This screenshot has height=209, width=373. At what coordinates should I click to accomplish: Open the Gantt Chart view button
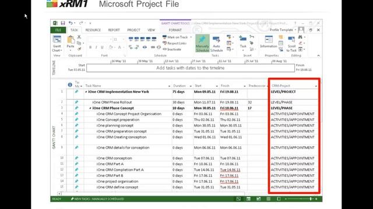coord(57,44)
